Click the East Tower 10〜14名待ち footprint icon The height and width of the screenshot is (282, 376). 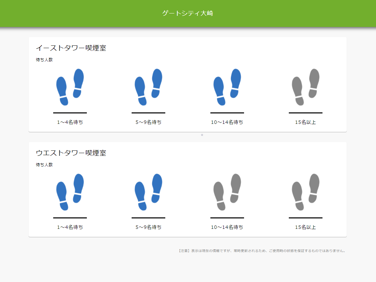tap(227, 87)
